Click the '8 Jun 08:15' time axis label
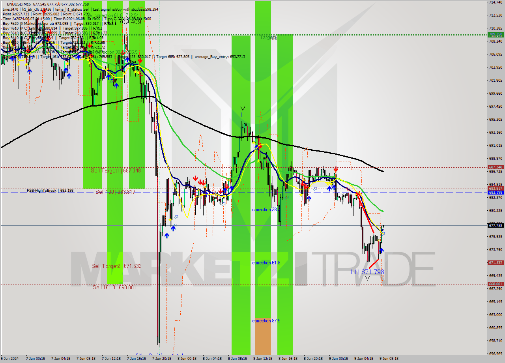505x363 pixels. 238,359
